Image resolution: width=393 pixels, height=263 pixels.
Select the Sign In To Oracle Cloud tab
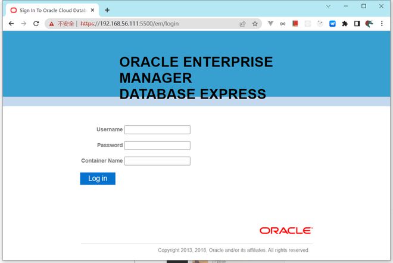pos(52,10)
